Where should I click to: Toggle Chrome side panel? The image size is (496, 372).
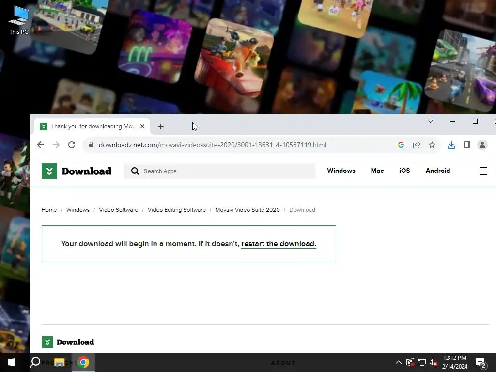(x=467, y=145)
